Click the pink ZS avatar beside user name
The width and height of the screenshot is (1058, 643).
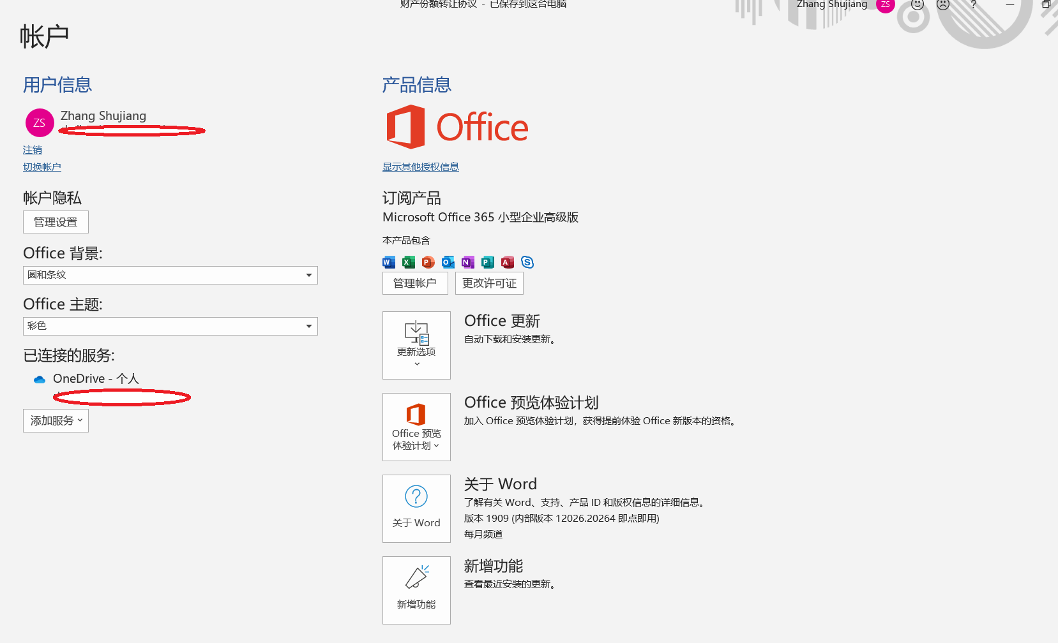(40, 122)
